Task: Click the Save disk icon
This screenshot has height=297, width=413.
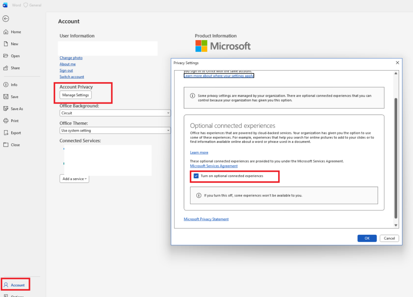Action: [x=6, y=96]
